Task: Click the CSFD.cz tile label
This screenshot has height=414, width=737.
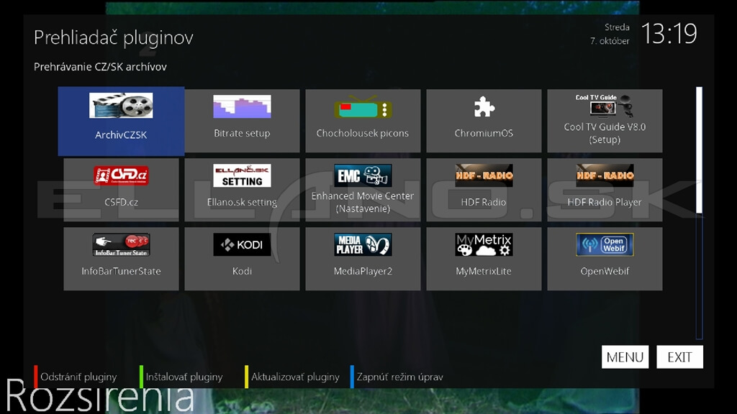Action: coord(121,202)
